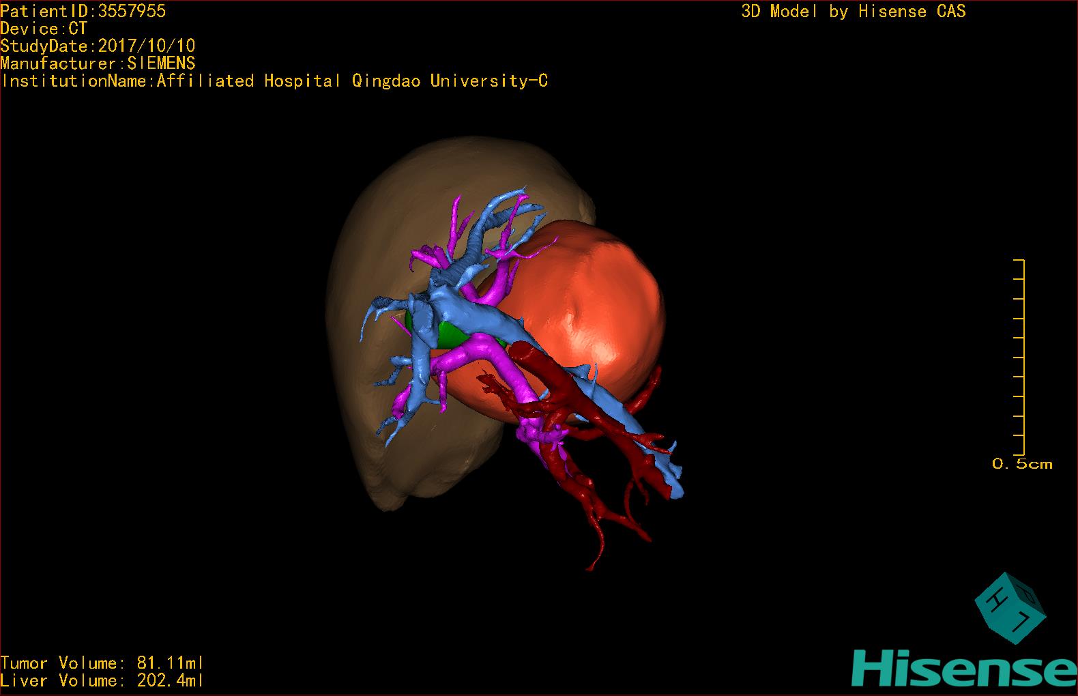Click the "Device:CT" label

tap(44, 29)
